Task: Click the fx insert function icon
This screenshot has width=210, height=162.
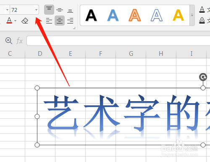Action: point(19,41)
